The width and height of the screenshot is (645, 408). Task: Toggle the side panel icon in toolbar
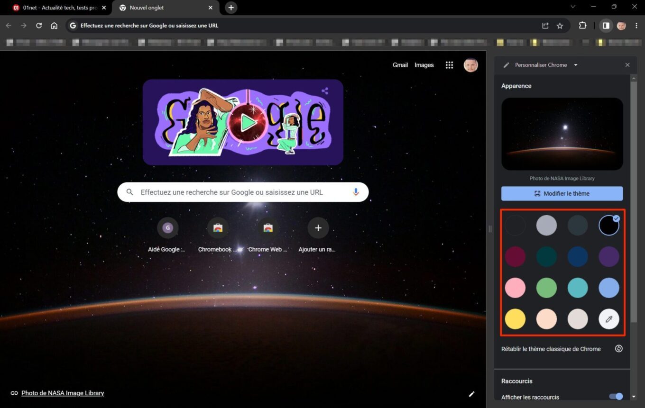(606, 26)
